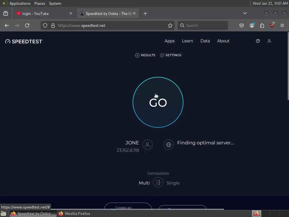
Task: Focus the browser Search field
Action: [203, 25]
